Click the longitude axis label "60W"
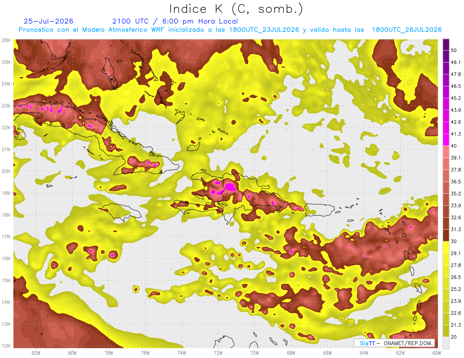 click(437, 353)
